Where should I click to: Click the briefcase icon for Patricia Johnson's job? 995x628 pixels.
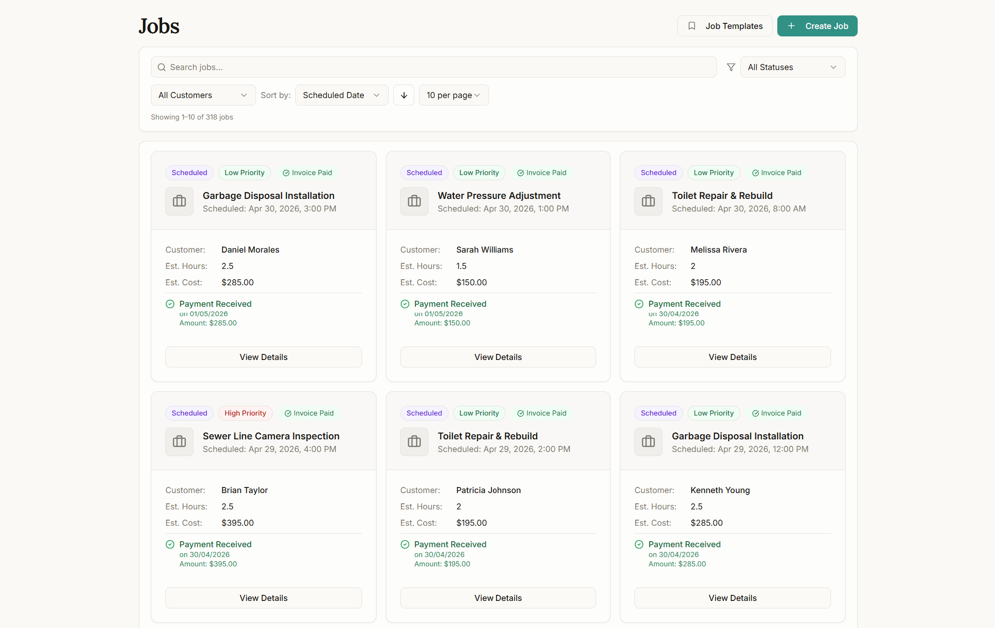[414, 442]
